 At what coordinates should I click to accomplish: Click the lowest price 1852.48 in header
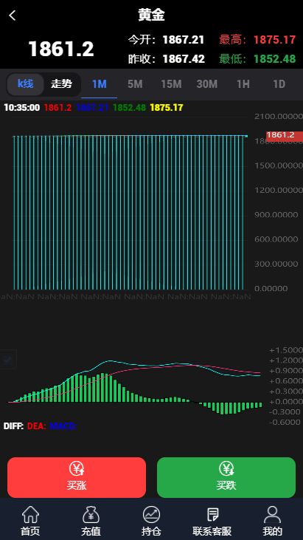274,59
